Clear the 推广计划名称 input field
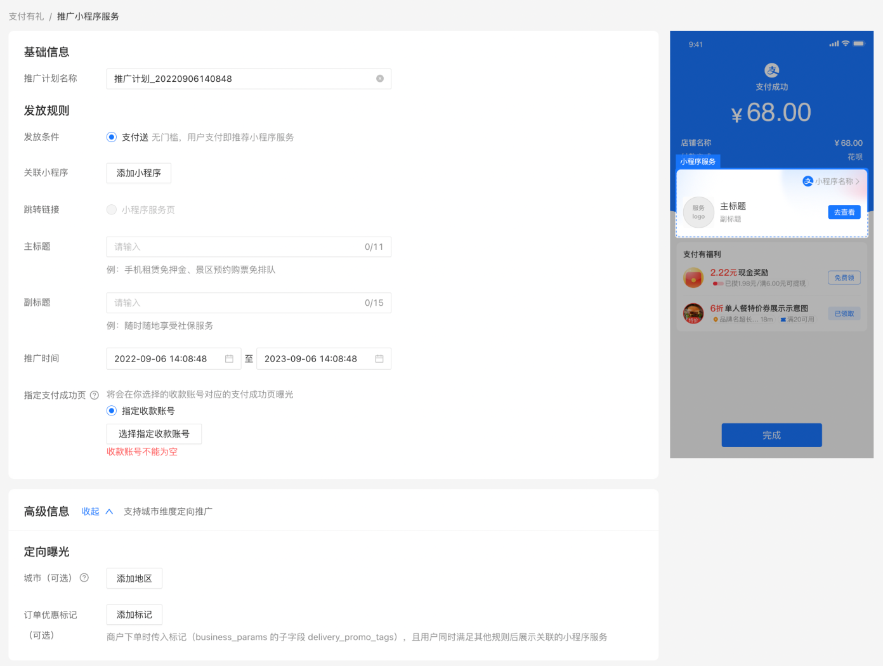Viewport: 883px width, 666px height. 380,79
